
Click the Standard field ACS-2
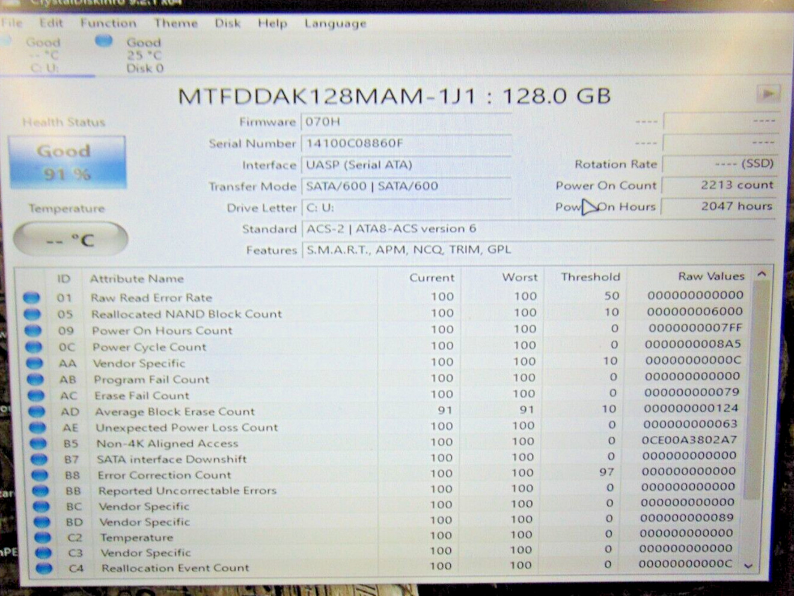click(539, 229)
